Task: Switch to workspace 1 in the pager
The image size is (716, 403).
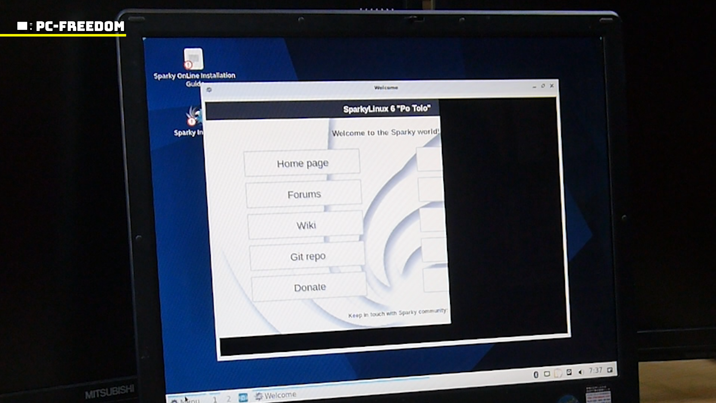Action: point(215,399)
